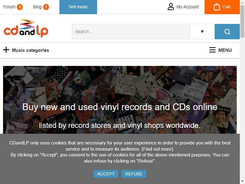Image resolution: width=245 pixels, height=184 pixels.
Task: Click the Sell music tab
Action: (x=78, y=7)
